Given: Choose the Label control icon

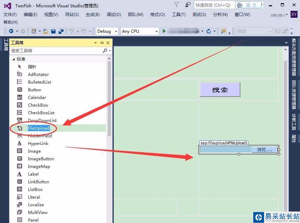Looking at the screenshot, I should (x=20, y=174).
